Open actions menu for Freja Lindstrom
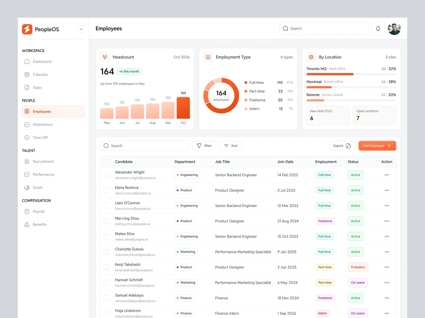 tap(387, 313)
